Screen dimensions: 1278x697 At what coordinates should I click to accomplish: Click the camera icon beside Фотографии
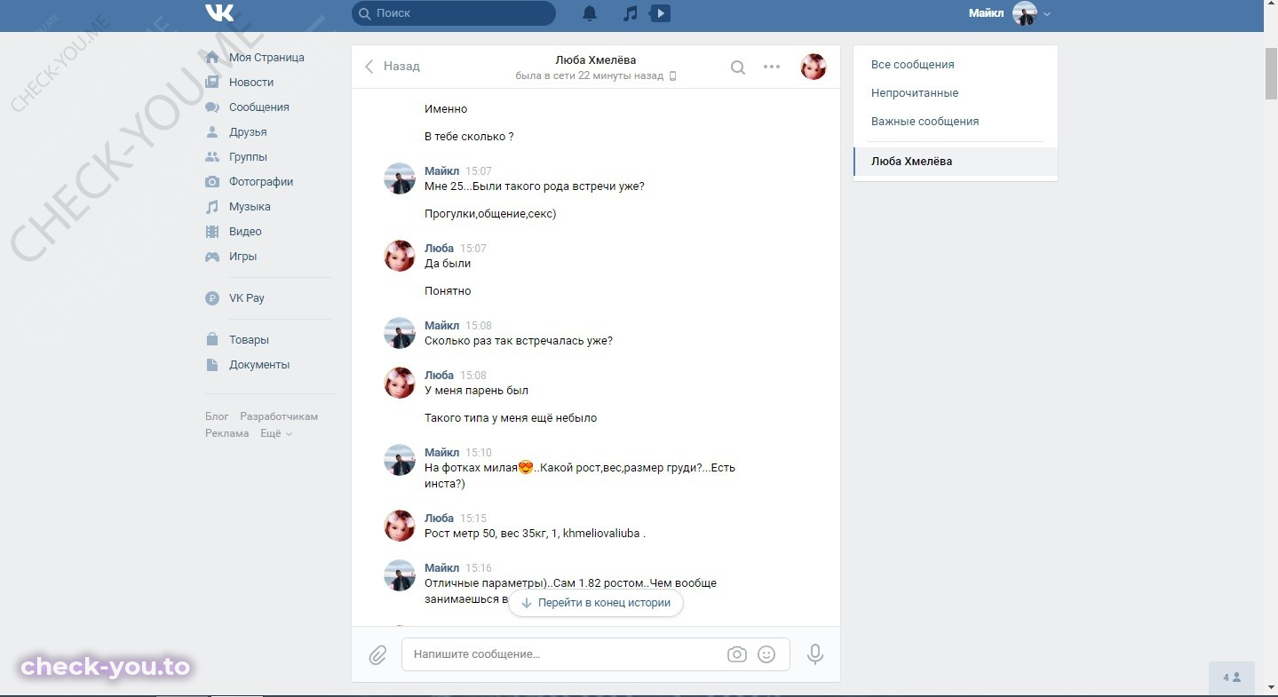tap(212, 182)
